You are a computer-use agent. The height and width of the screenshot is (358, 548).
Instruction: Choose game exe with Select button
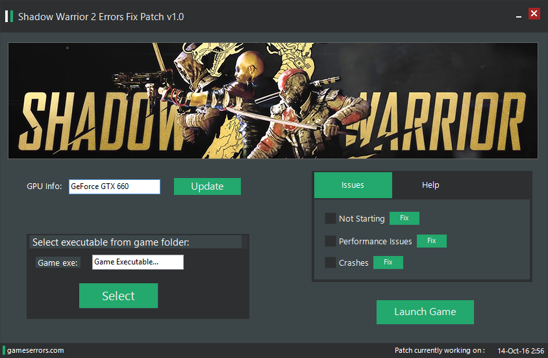pyautogui.click(x=118, y=296)
